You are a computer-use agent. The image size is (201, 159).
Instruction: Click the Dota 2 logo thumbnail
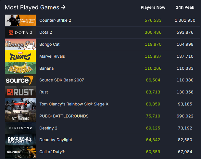click(x=20, y=32)
